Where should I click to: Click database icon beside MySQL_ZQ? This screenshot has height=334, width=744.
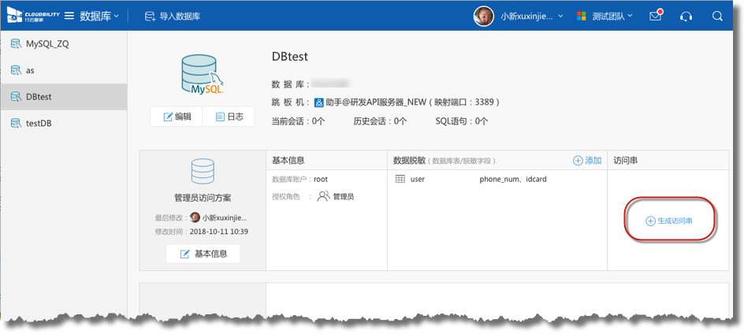16,43
